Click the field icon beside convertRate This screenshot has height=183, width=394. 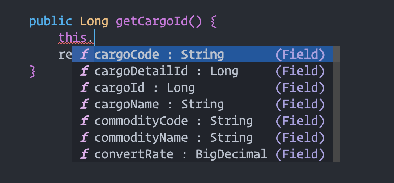[84, 154]
